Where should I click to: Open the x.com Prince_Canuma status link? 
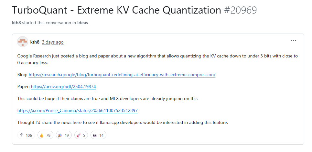78,110
